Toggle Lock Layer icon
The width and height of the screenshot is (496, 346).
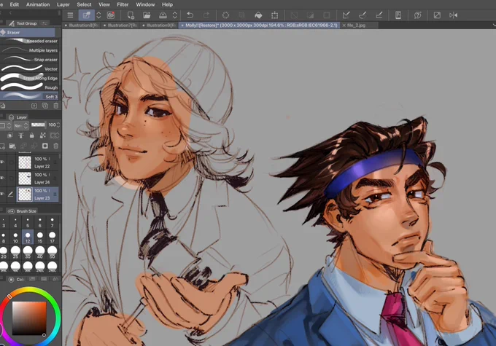[31, 135]
